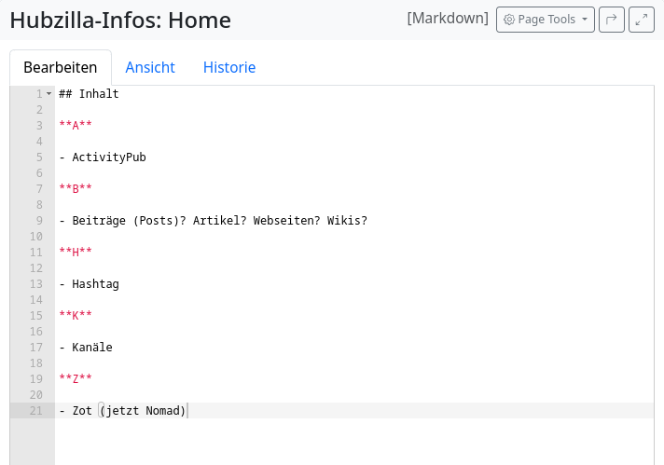Click the Hubzilla-Infos: Home page title
This screenshot has height=465, width=664.
tap(120, 20)
